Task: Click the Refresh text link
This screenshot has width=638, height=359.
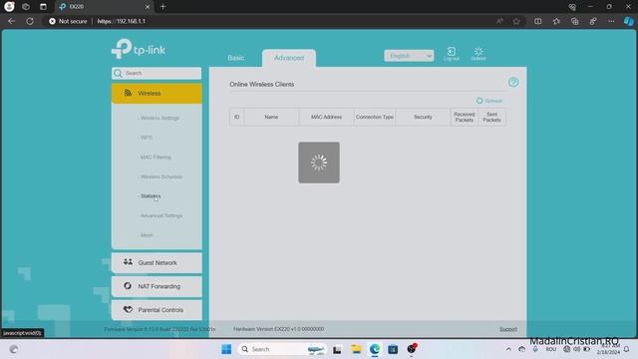Action: point(493,101)
